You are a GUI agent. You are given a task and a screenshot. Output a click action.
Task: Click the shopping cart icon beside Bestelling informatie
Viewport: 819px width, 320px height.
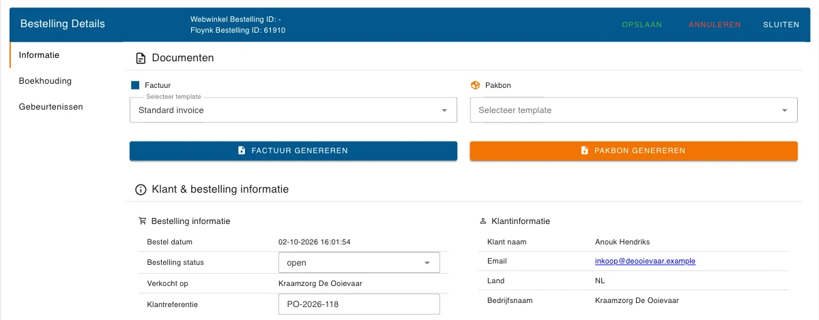tap(143, 221)
